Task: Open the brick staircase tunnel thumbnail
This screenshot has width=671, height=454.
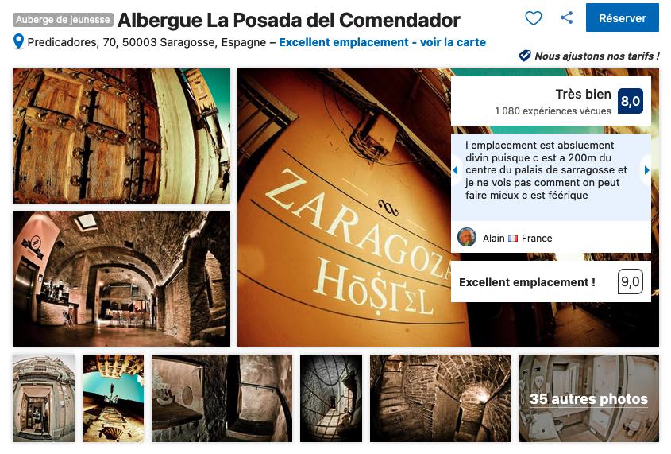Action: [x=440, y=398]
